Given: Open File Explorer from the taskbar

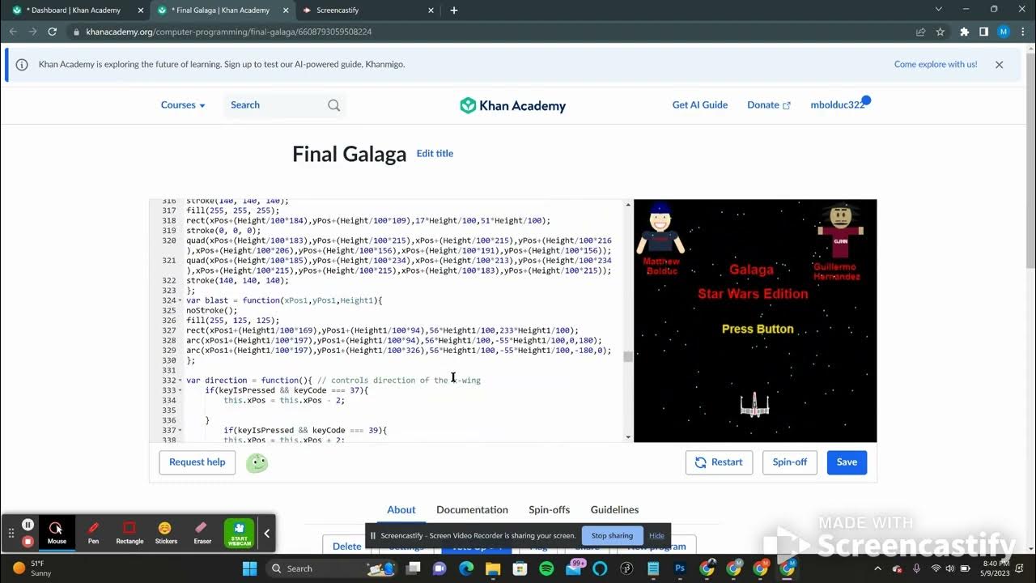Looking at the screenshot, I should pos(493,568).
